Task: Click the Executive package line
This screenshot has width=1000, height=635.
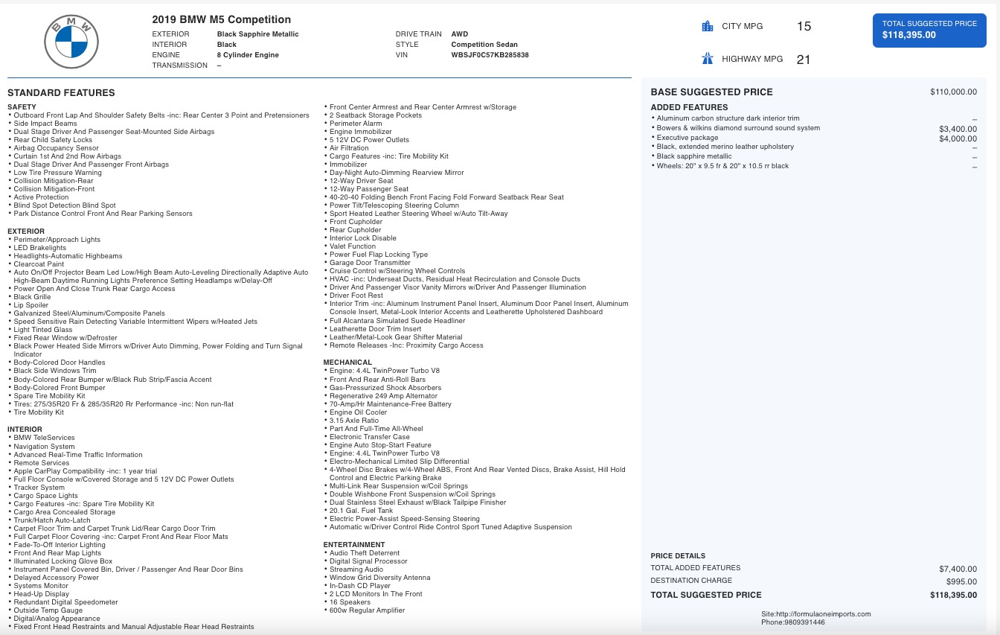Action: pos(685,138)
